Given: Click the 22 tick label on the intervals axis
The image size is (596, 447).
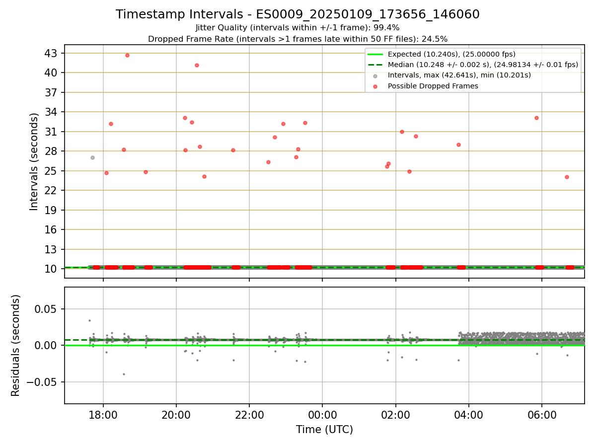Looking at the screenshot, I should coord(52,190).
